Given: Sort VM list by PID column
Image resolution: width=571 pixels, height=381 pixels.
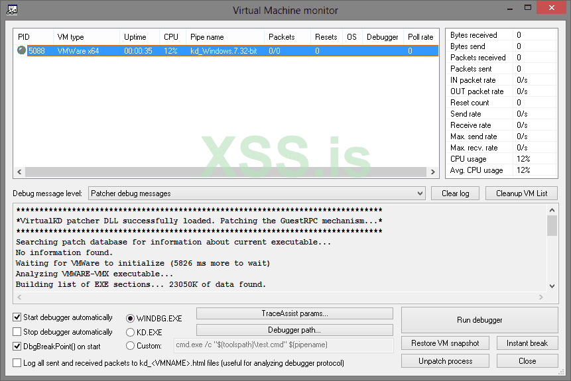Looking at the screenshot, I should 33,37.
